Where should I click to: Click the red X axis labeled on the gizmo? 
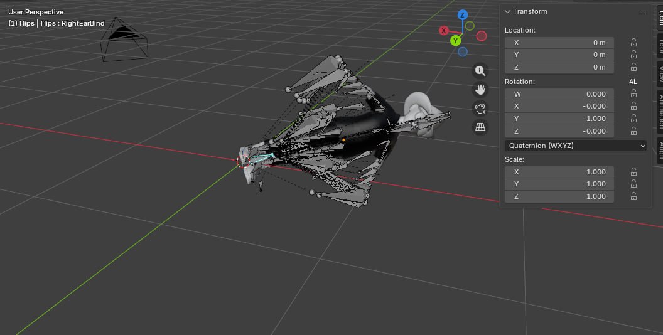(x=443, y=30)
